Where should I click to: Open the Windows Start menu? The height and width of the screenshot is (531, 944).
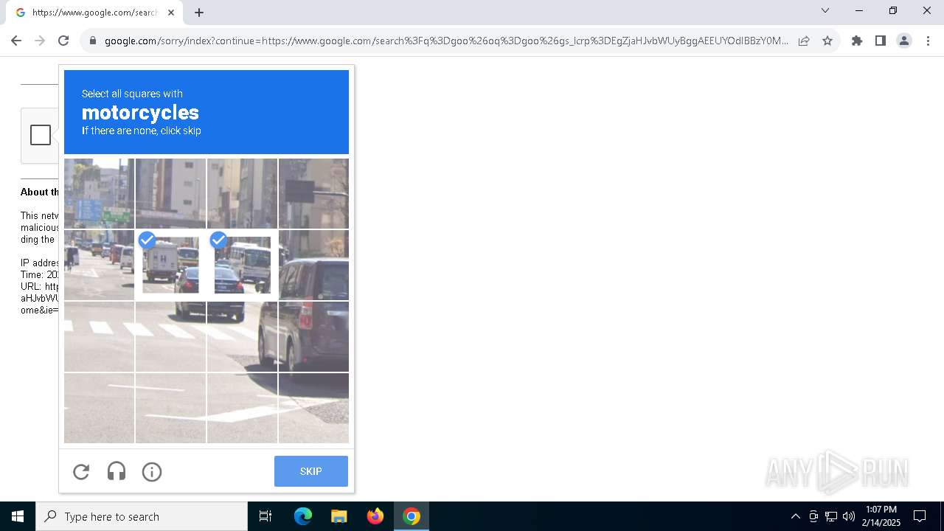coord(18,516)
